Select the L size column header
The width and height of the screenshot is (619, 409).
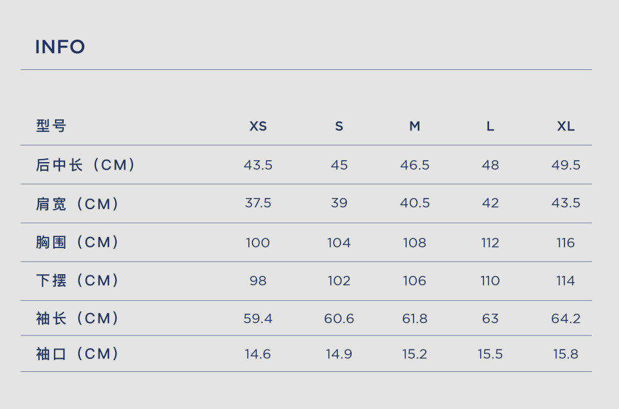tap(490, 126)
